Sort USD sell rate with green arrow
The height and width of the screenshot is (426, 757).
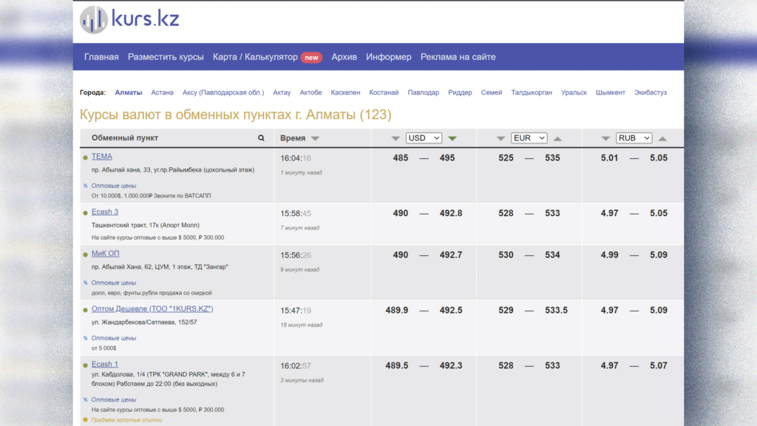[452, 138]
